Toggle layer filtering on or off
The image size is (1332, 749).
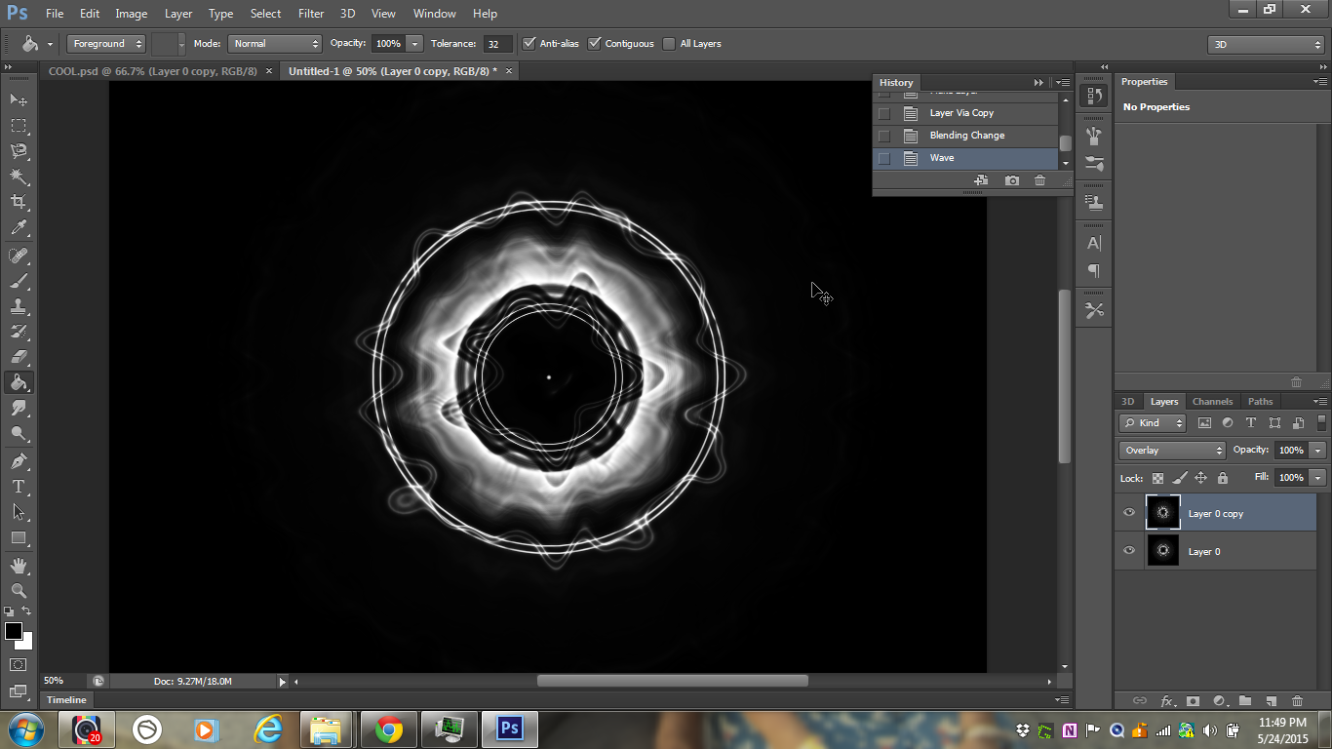(x=1322, y=422)
